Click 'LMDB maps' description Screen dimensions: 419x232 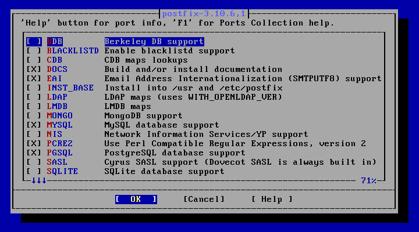127,107
